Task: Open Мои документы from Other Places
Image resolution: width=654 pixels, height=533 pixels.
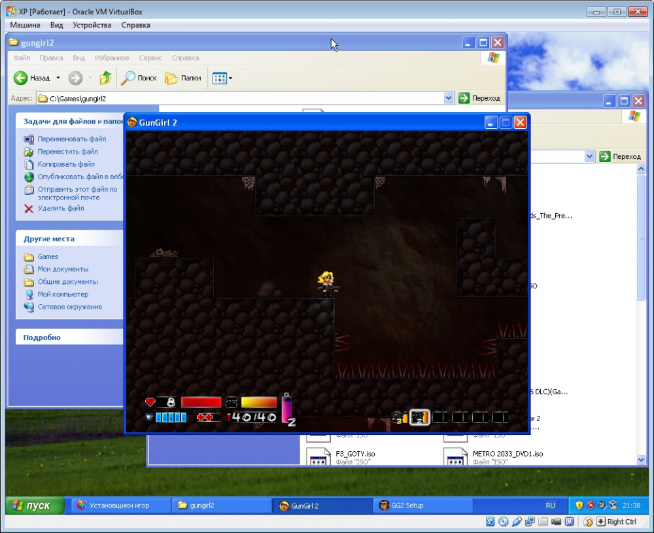Action: click(x=63, y=269)
